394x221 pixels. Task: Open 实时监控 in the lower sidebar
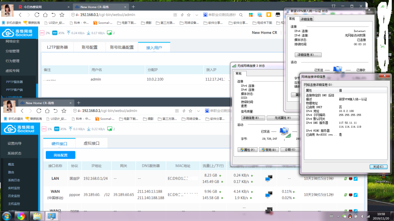(x=14, y=188)
